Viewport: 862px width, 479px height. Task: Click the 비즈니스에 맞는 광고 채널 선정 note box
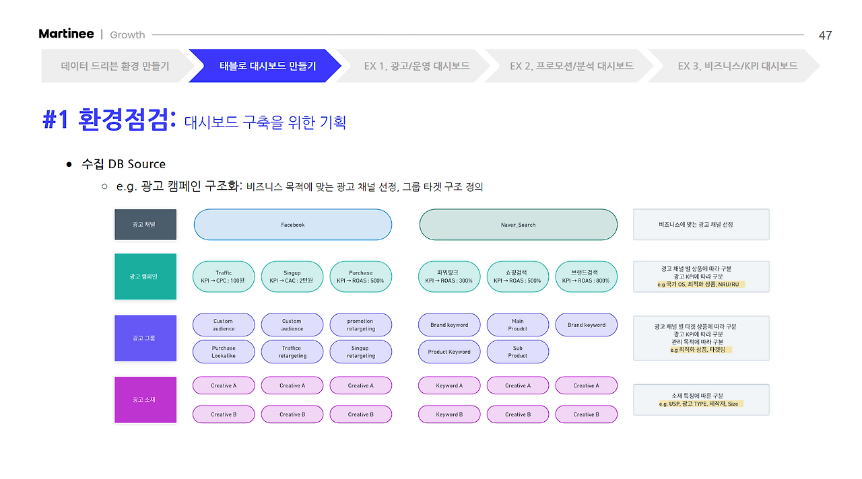pos(701,225)
